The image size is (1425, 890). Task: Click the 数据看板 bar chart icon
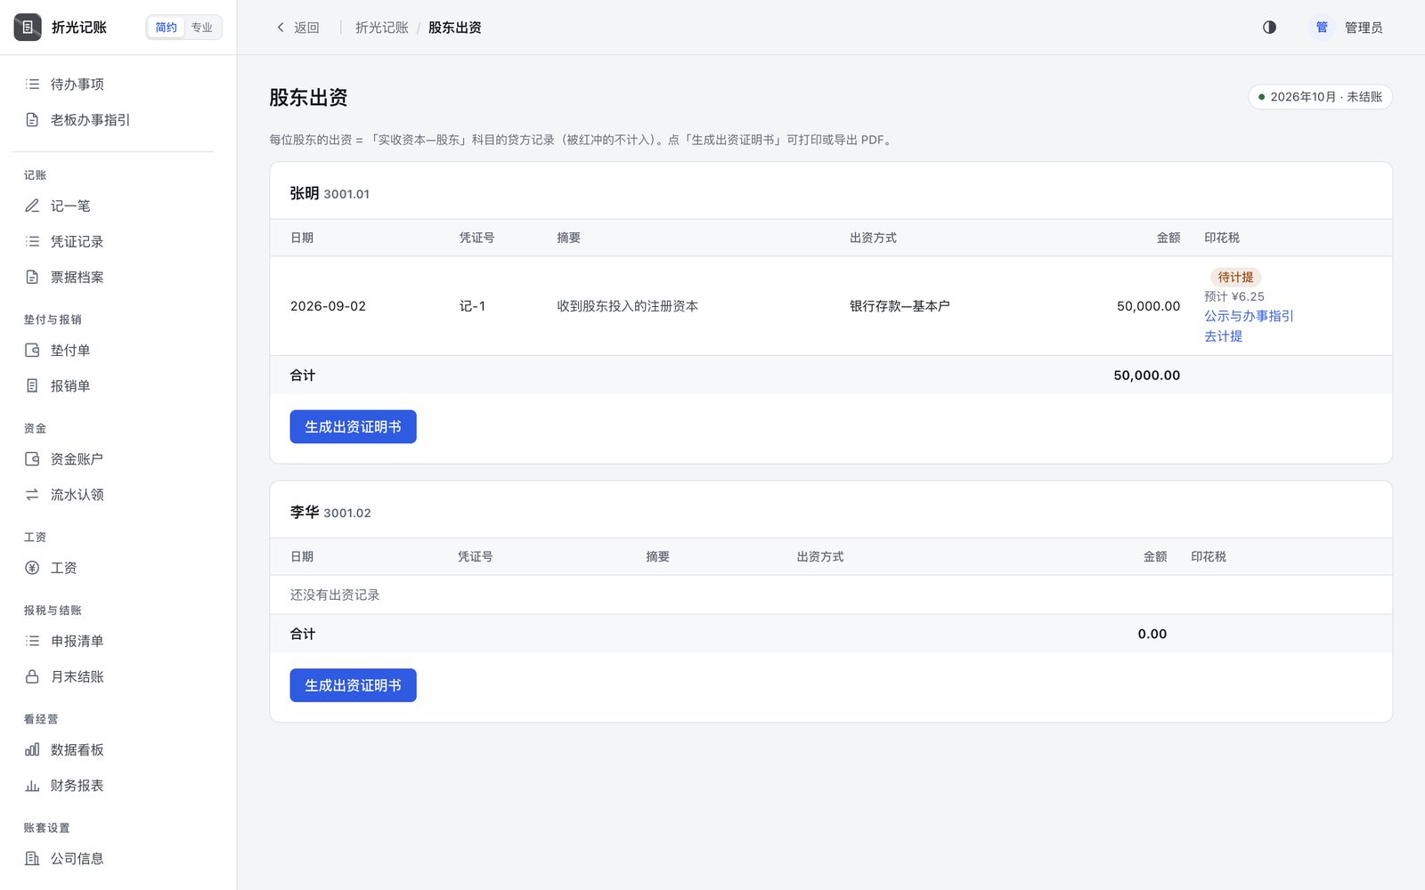pyautogui.click(x=33, y=750)
